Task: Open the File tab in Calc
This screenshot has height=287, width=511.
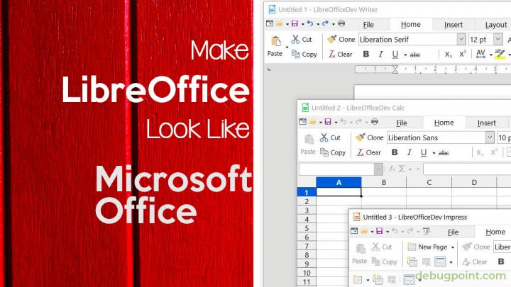Action: tap(402, 123)
